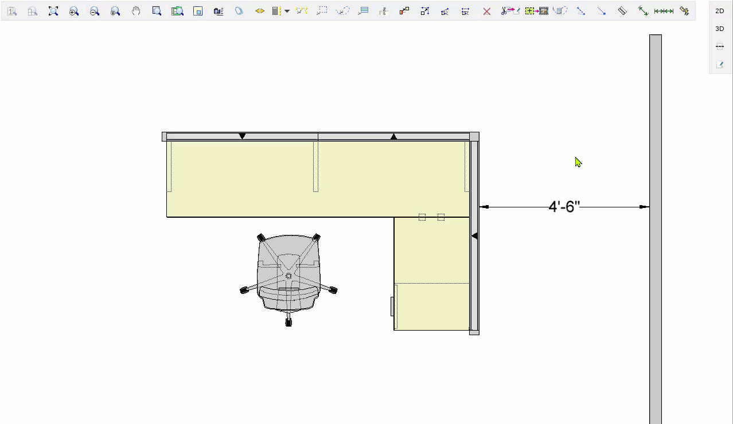Click the pencil with lightning bolt icon
The image size is (733, 424).
[x=684, y=11]
